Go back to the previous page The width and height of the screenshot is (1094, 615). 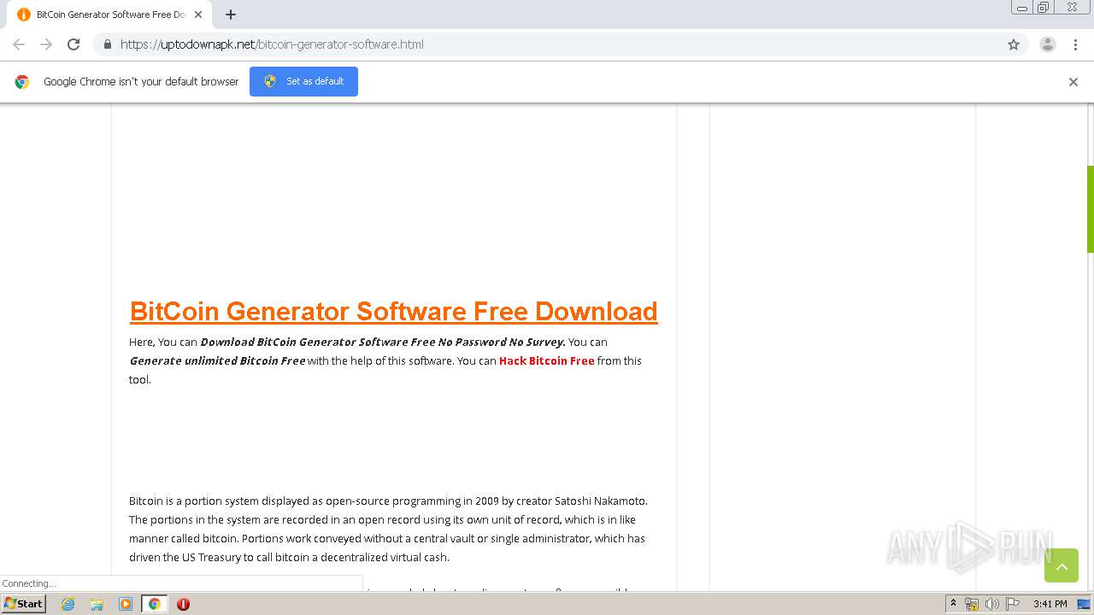click(x=19, y=44)
